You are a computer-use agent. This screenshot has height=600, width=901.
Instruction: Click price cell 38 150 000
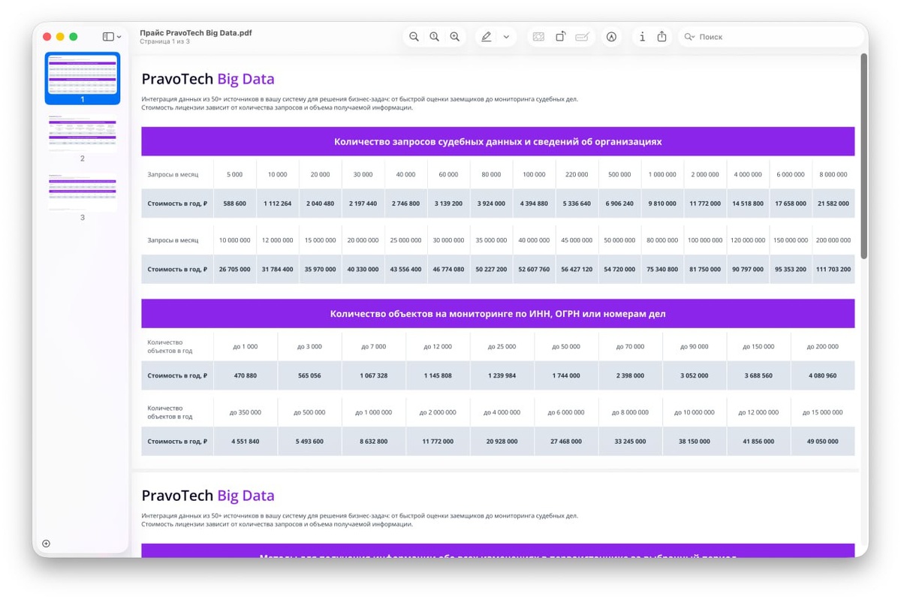[694, 442]
